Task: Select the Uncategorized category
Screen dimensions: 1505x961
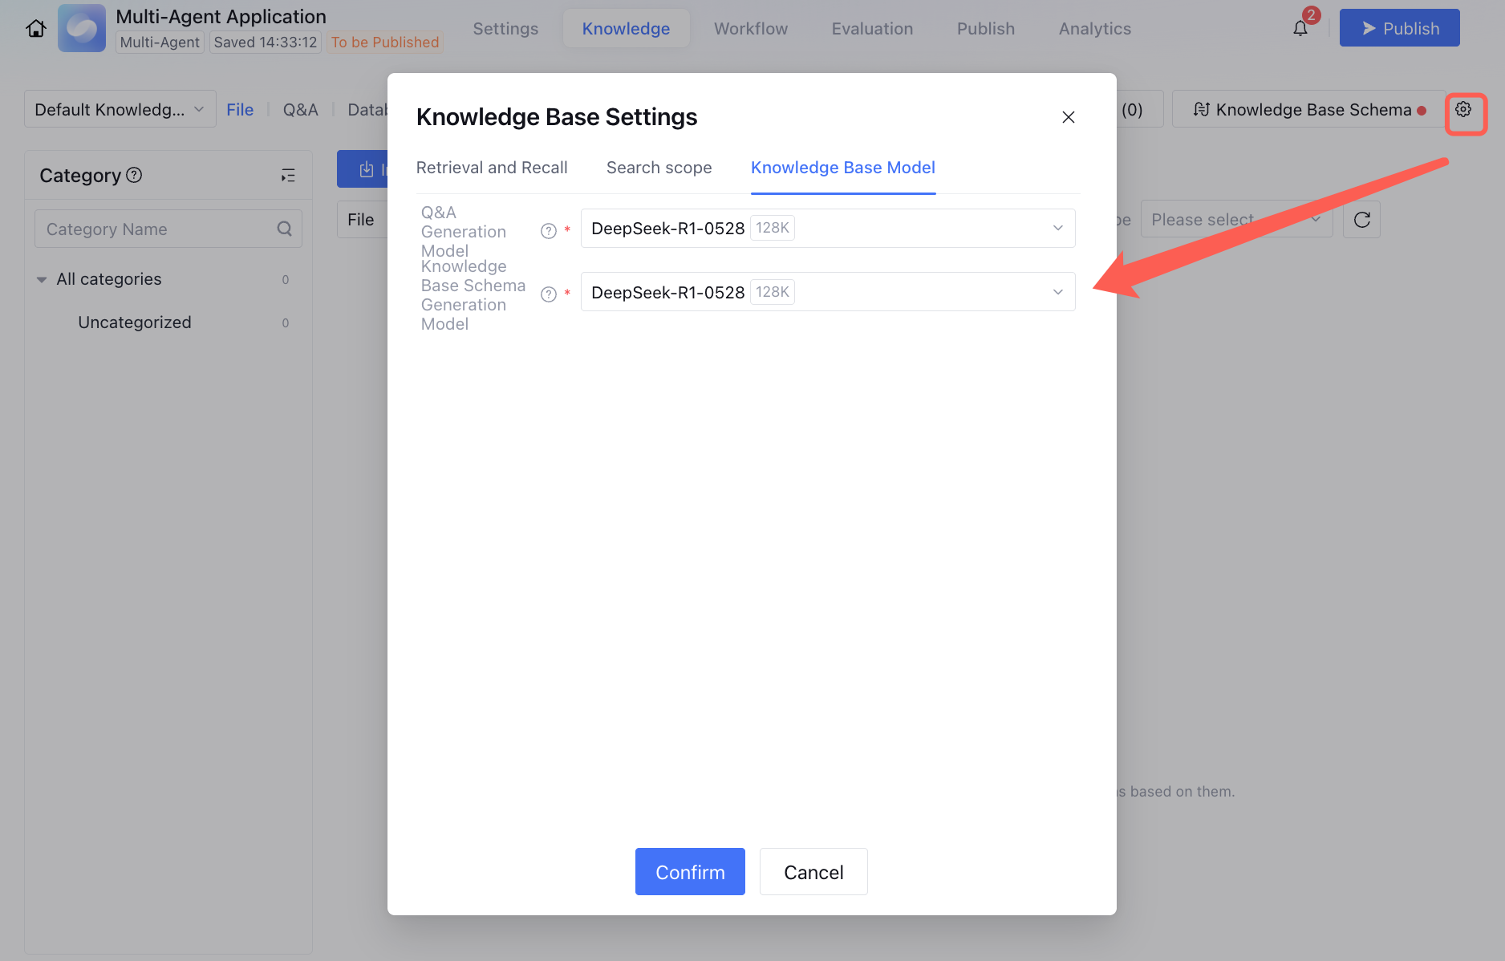Action: click(x=135, y=322)
